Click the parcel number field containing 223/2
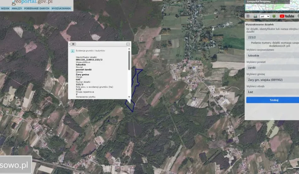Viewport: 299px width, 174px height. pyautogui.click(x=273, y=37)
